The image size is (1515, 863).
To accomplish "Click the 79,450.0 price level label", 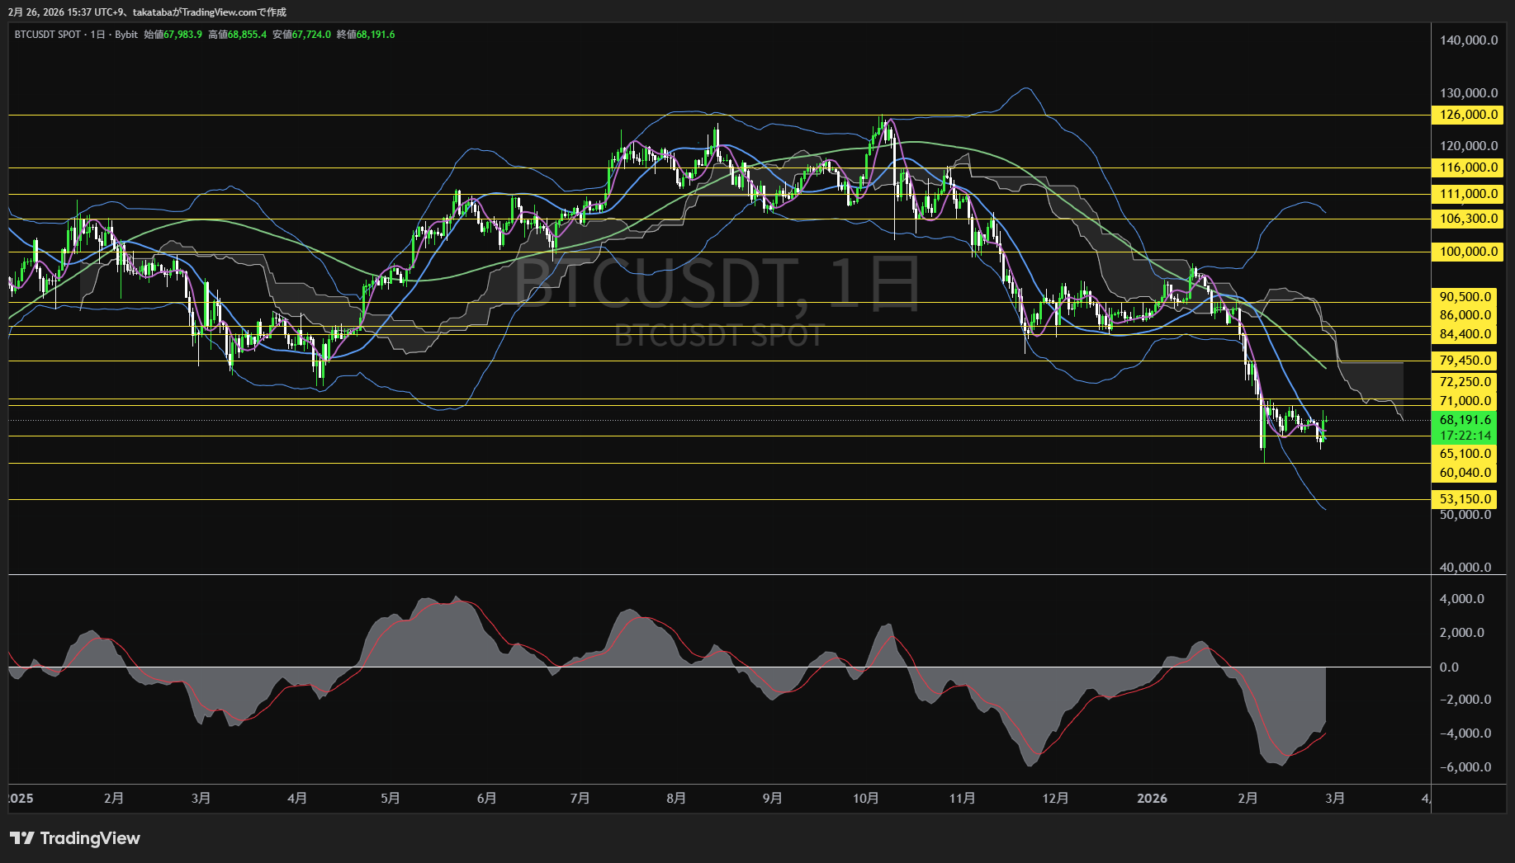I will [x=1465, y=361].
